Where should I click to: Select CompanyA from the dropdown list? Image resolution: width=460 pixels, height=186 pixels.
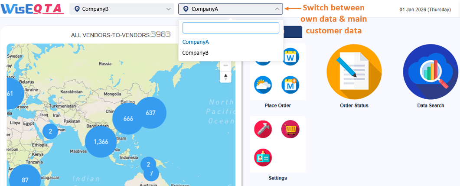click(196, 42)
